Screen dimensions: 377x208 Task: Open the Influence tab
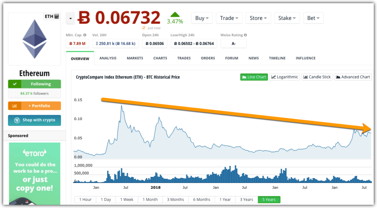[x=306, y=58]
